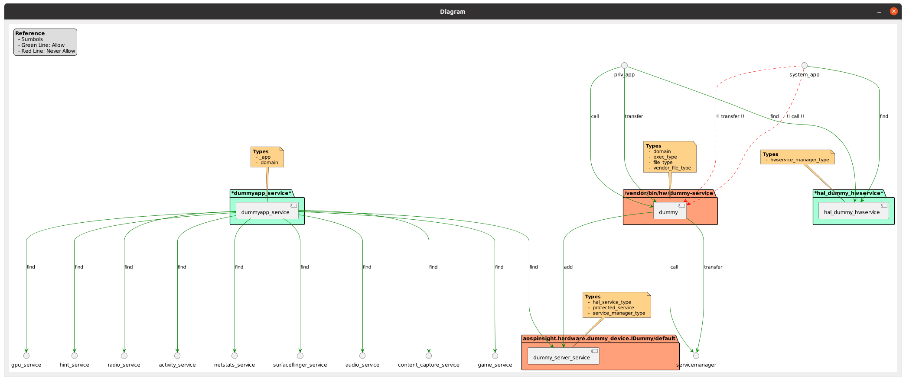Image resolution: width=906 pixels, height=381 pixels.
Task: Minimize the Diagram window
Action: (x=879, y=12)
